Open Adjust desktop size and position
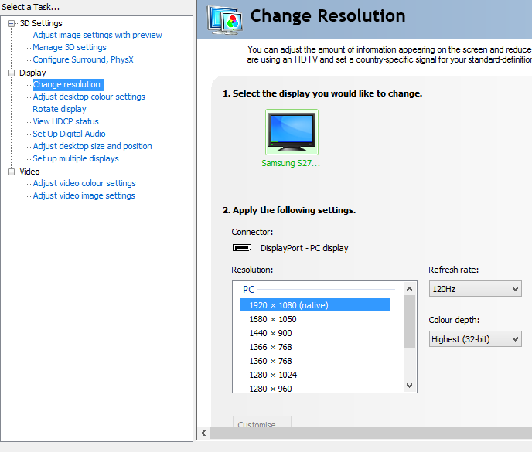 [92, 146]
